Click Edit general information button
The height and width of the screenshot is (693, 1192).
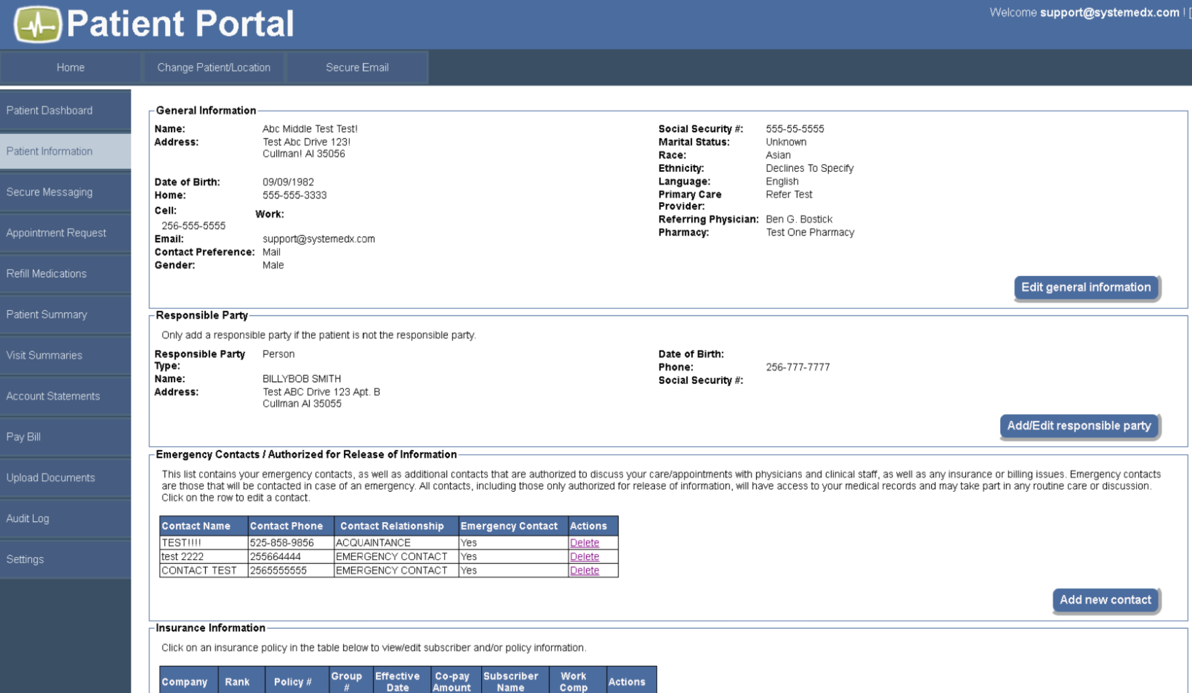1086,287
